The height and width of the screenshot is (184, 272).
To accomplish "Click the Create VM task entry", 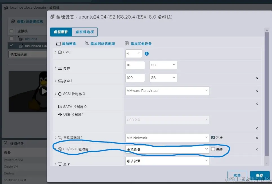I will coord(11,167).
